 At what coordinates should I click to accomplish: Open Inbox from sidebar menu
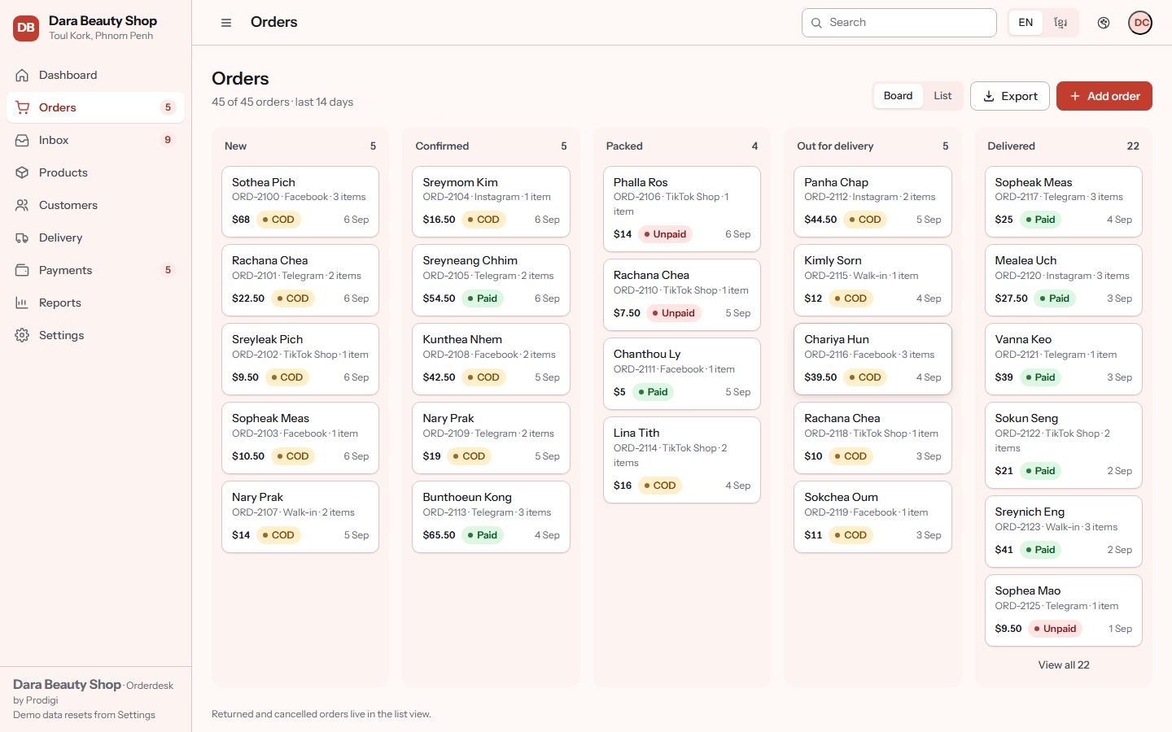[x=95, y=140]
